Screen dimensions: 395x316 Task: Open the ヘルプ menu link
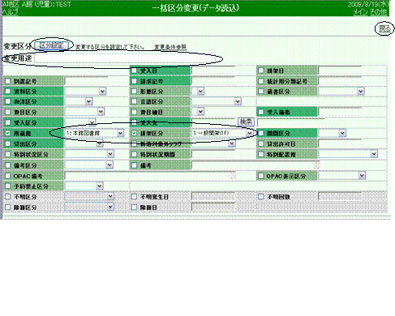coord(10,12)
